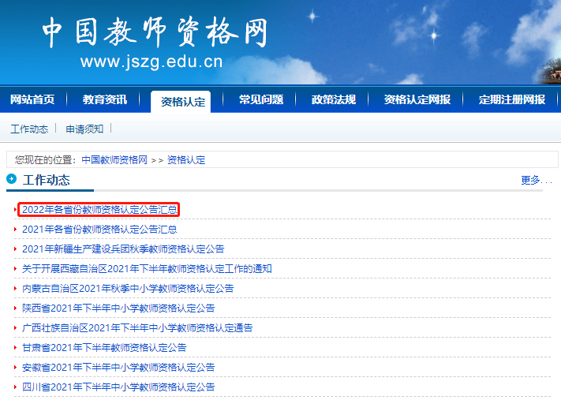Open the 新疆生产建设兵团秋季 announcement
Screen dimensions: 561x400
tap(123, 249)
